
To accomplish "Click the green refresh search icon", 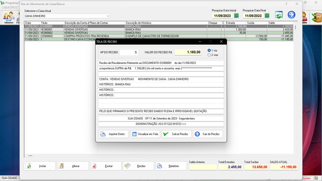I will 279,15.
